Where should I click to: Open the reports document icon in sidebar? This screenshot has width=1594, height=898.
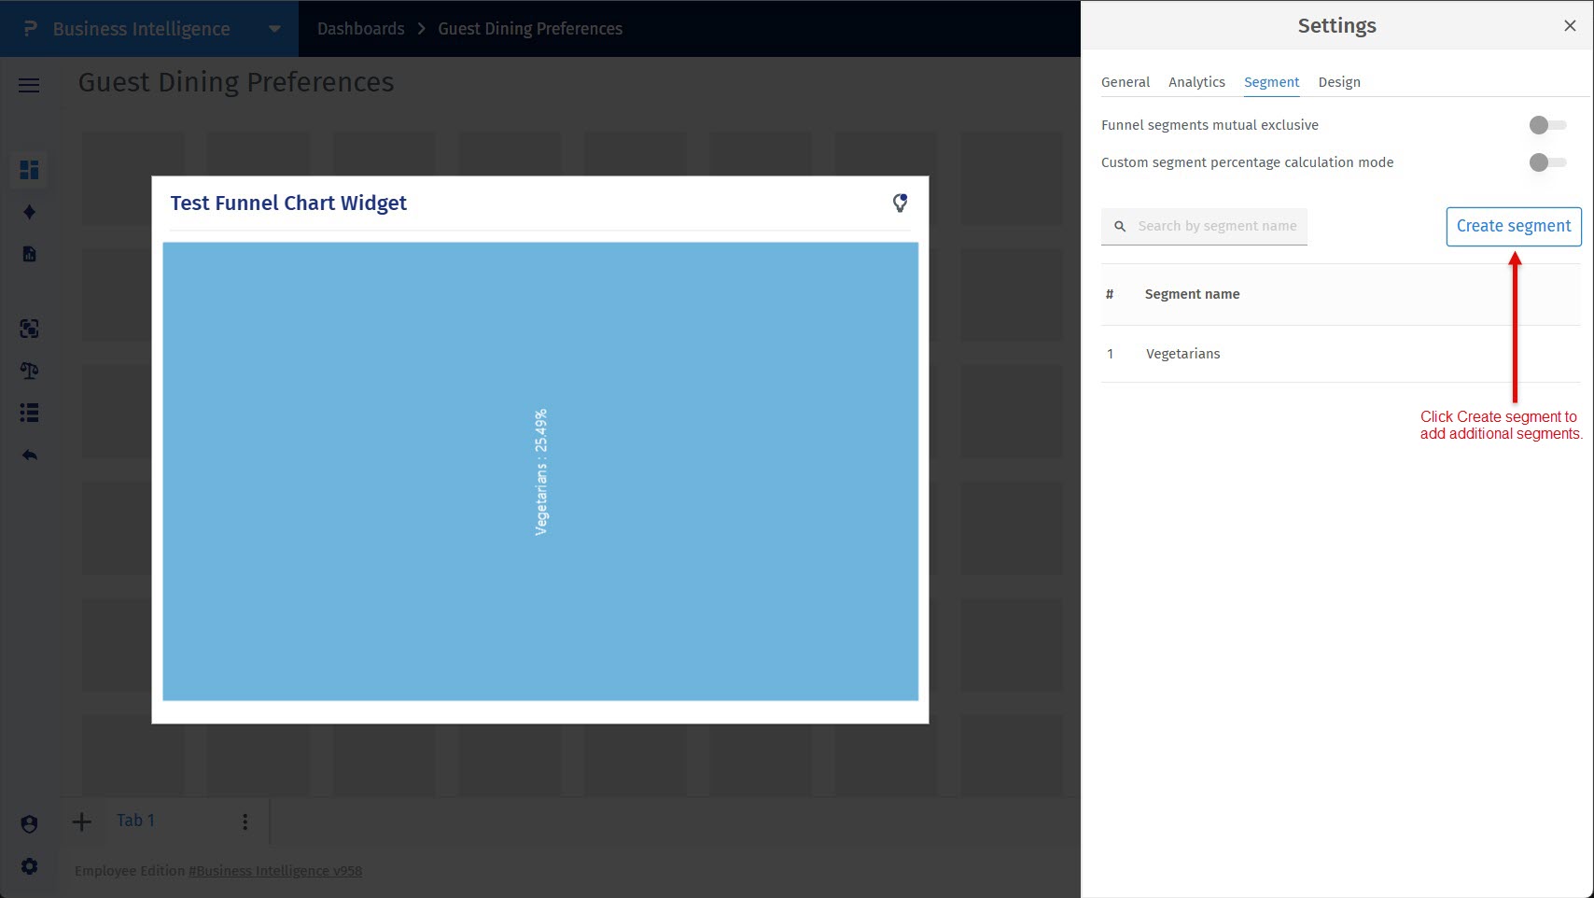pyautogui.click(x=29, y=253)
